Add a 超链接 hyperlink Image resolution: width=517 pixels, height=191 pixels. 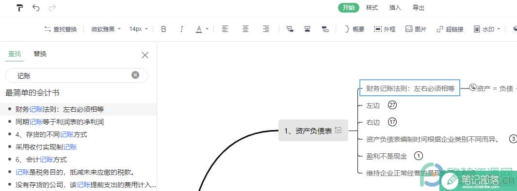(450, 29)
